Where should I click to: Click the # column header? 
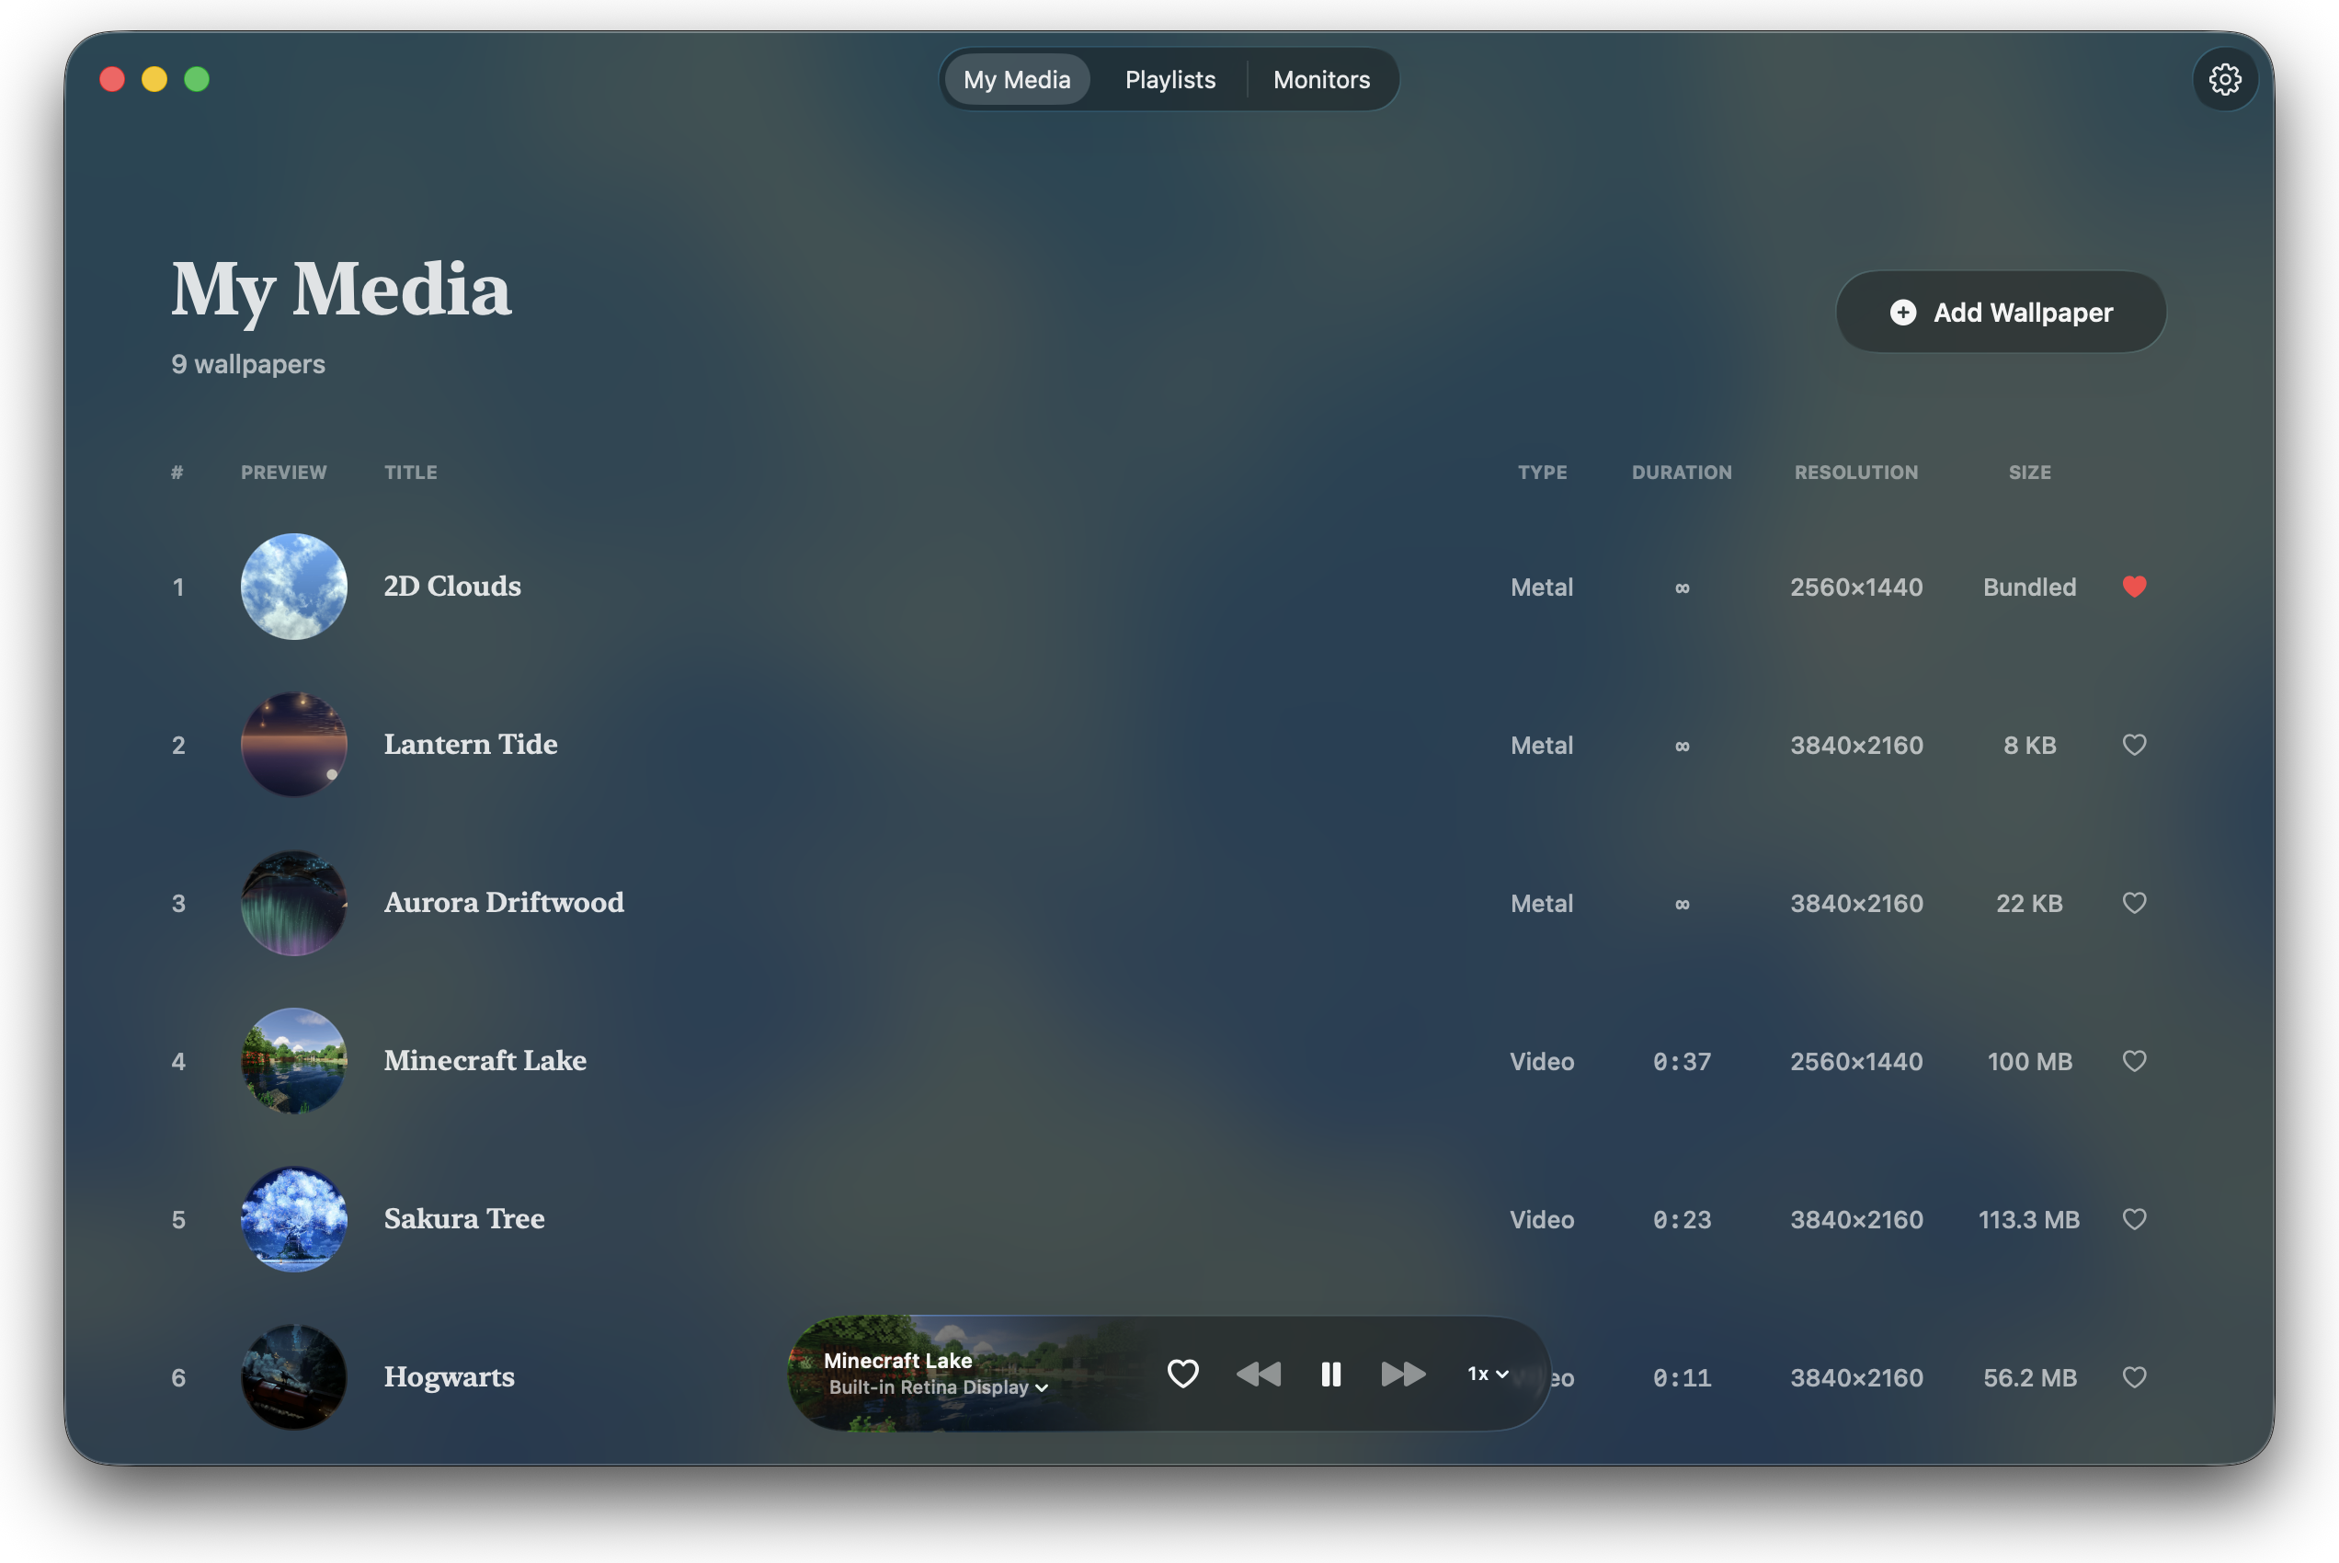[177, 473]
